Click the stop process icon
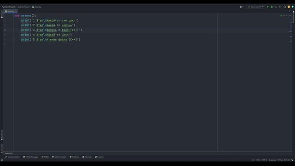The width and height of the screenshot is (295, 166). point(280,7)
